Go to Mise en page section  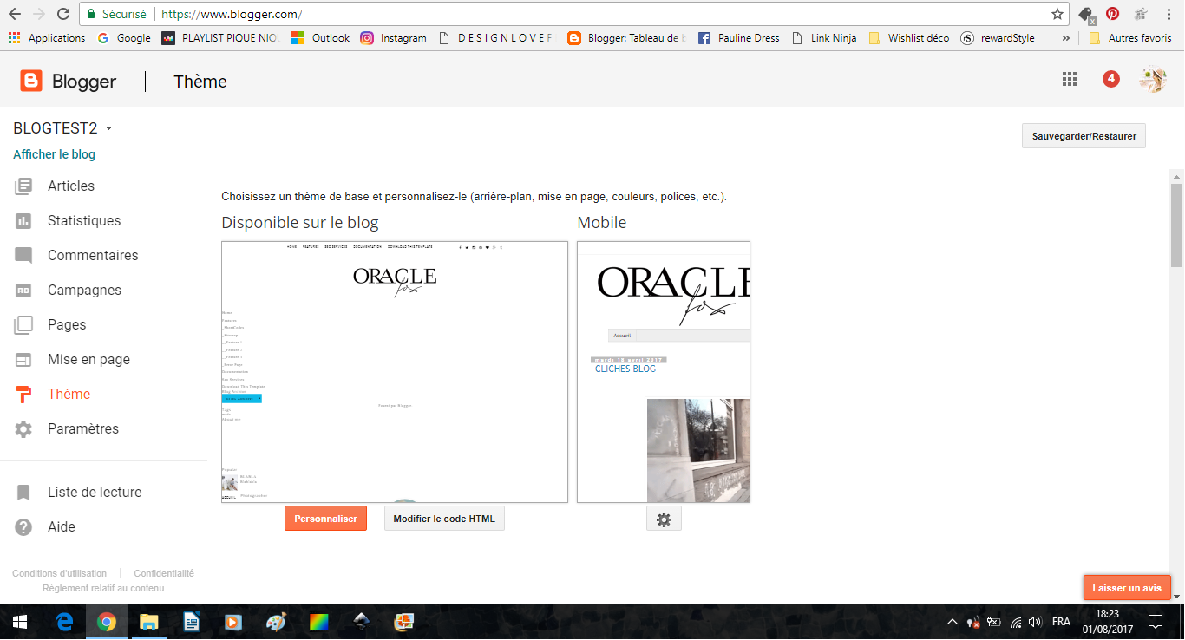coord(88,359)
